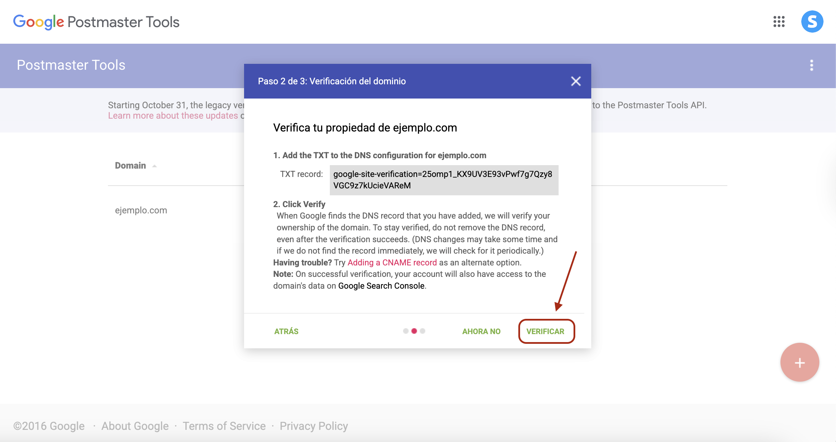
Task: Open the Terms of Service footer link
Action: click(x=224, y=426)
